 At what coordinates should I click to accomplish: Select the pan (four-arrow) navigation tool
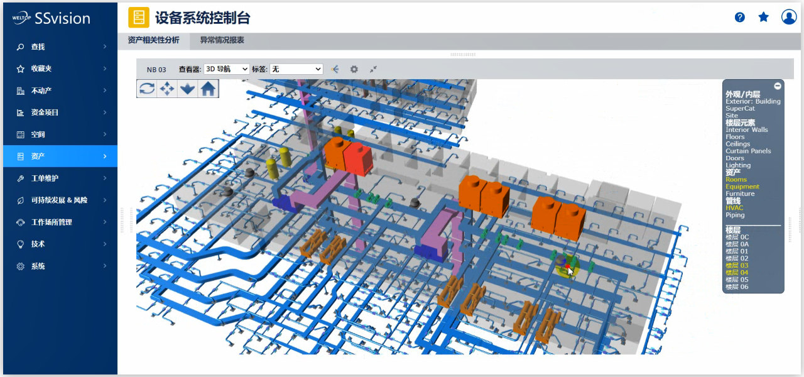click(x=167, y=89)
